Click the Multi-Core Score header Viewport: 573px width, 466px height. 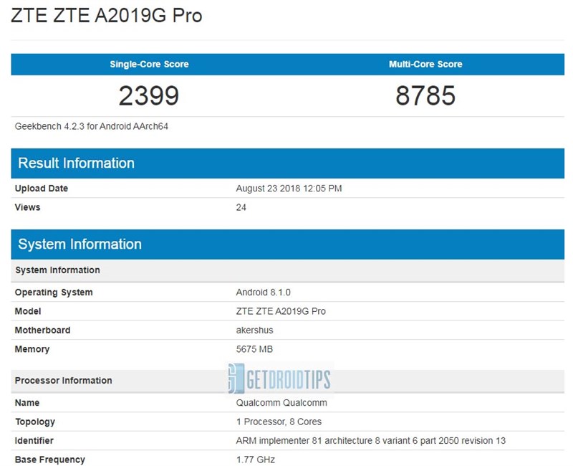click(x=427, y=65)
